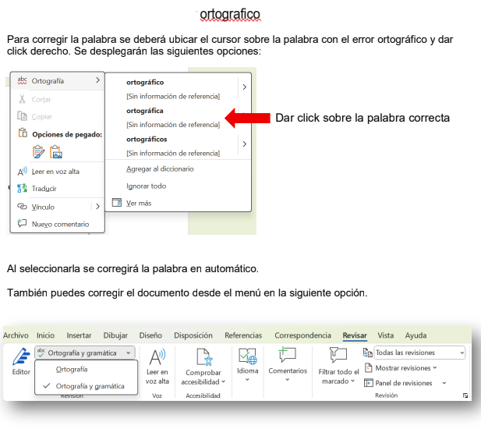Click the scissors Cortar icon

click(x=22, y=99)
